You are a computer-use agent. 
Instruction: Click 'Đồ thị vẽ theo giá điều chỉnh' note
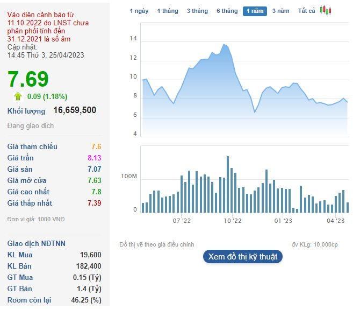click(x=157, y=244)
